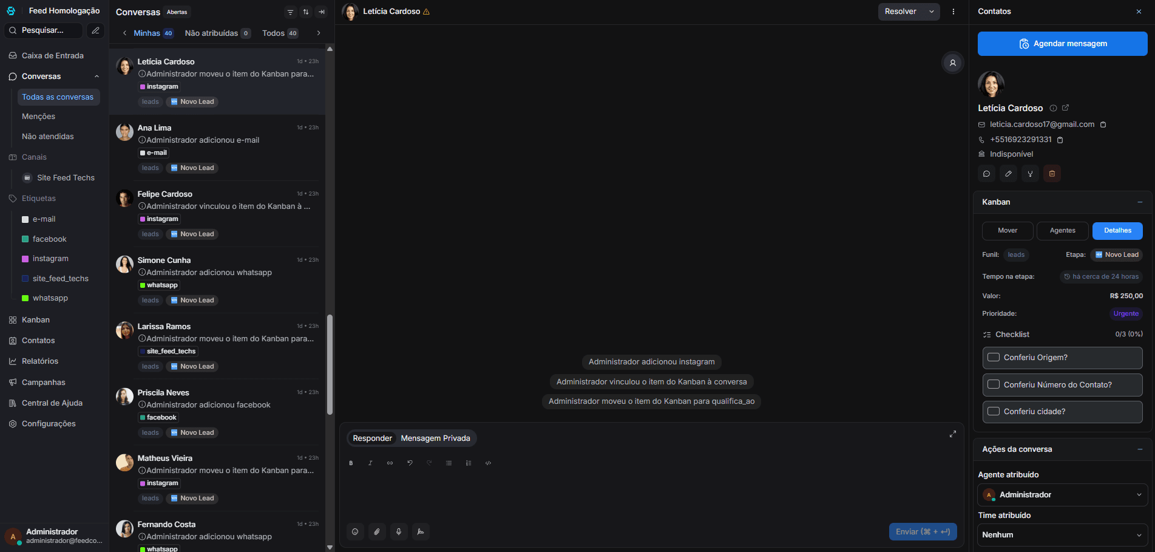
Task: Collapse the Conversas sidebar section
Action: pos(97,77)
